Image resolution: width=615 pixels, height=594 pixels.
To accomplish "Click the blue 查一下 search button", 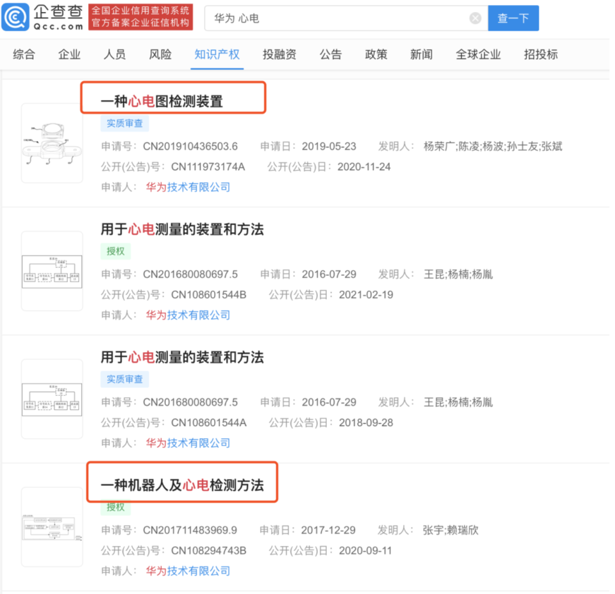I will [513, 18].
